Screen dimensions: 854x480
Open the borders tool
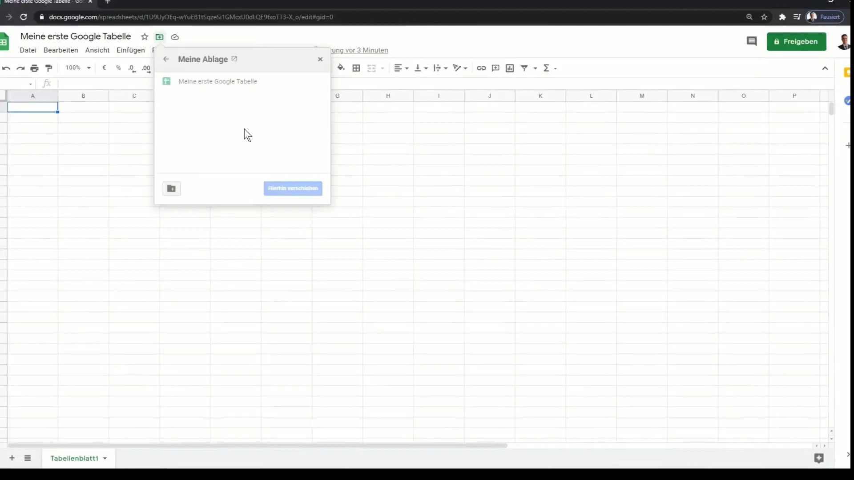tap(356, 68)
